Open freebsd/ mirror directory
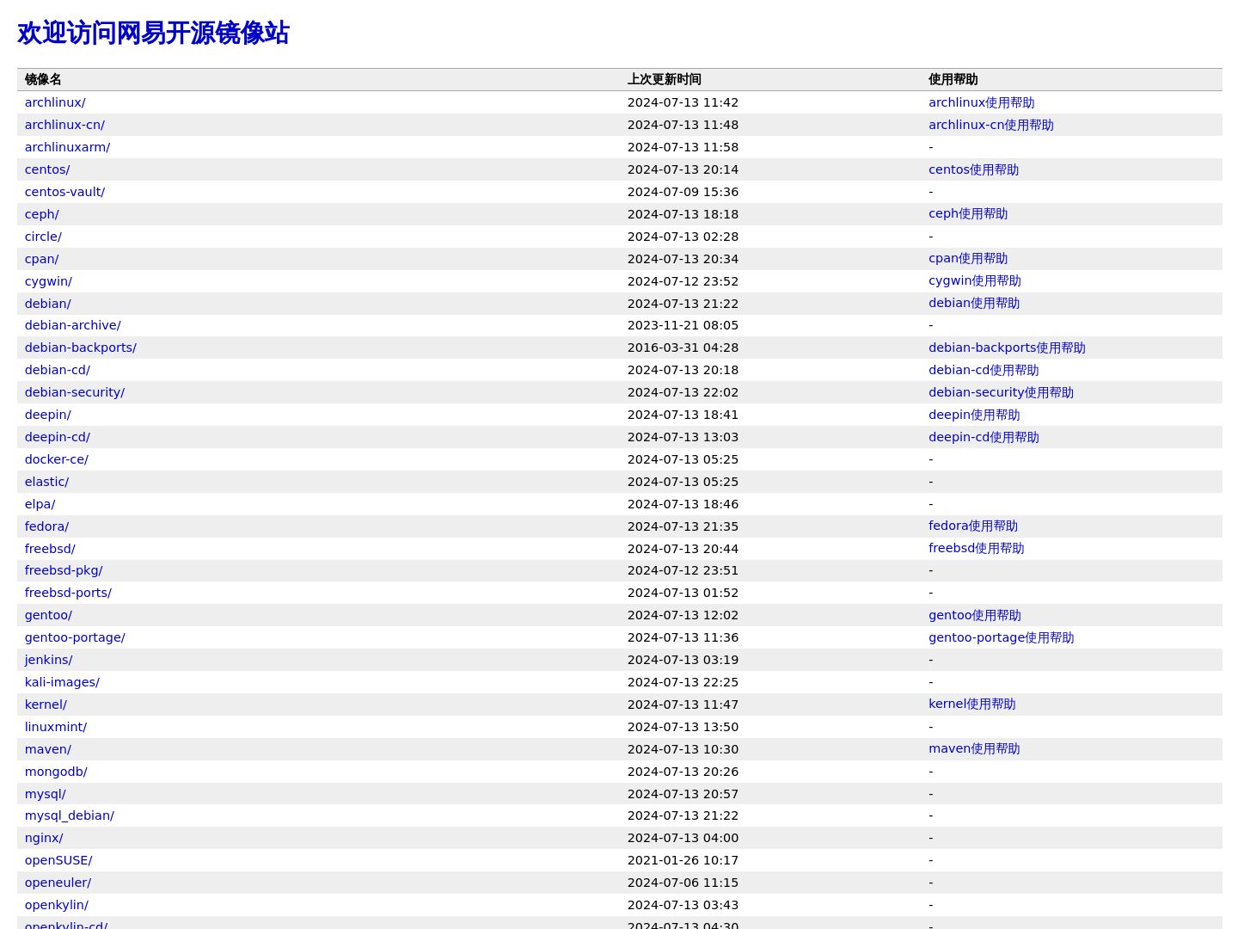The width and height of the screenshot is (1238, 929). 50,549
